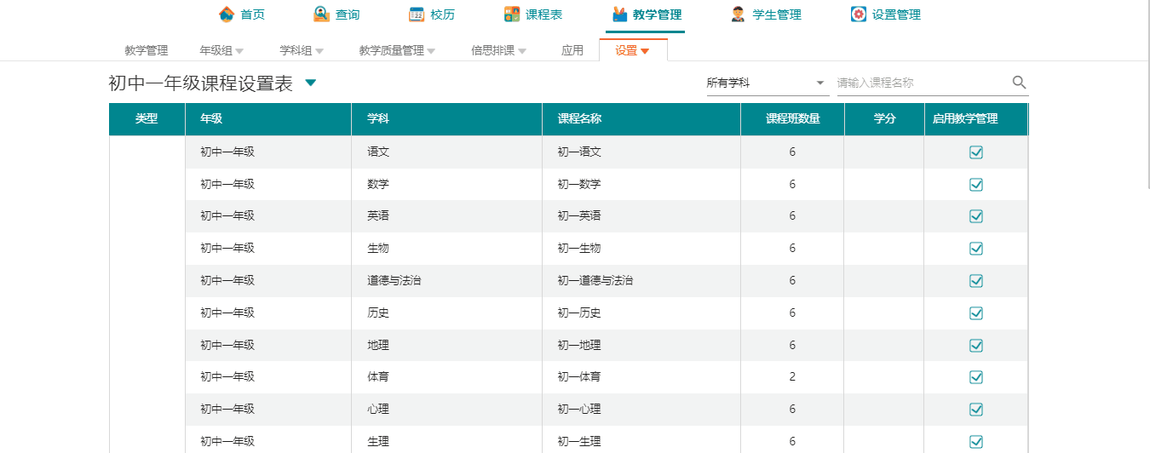Viewport: 1150px width, 453px height.
Task: Select the 初一地理 course name cell
Action: 641,346
